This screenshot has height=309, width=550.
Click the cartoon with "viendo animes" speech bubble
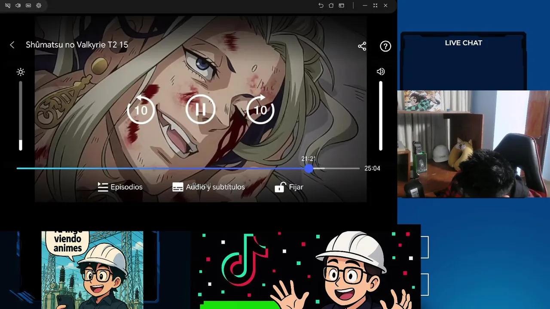pos(92,270)
